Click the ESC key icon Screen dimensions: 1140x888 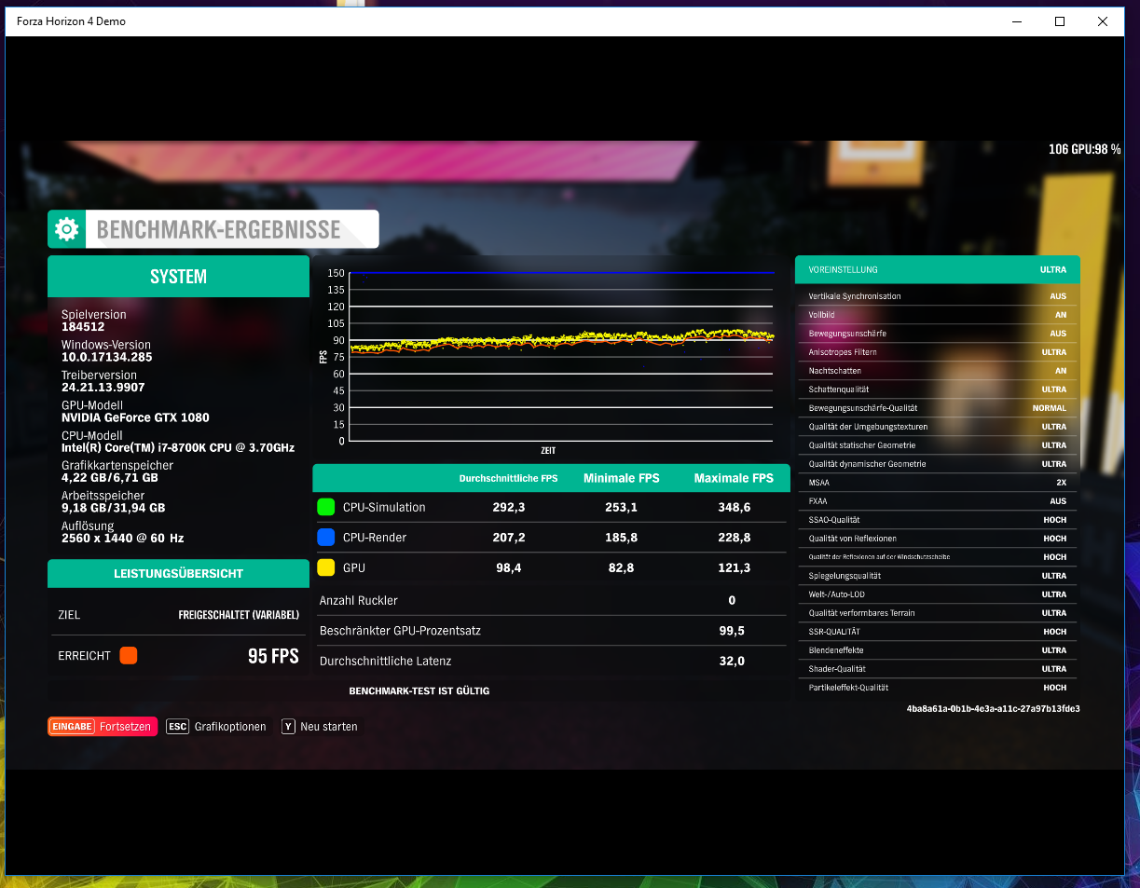(177, 727)
